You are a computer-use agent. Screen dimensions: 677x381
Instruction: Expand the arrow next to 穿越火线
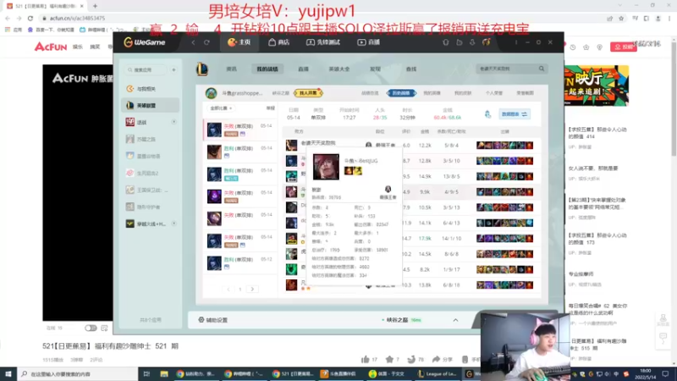point(174,224)
